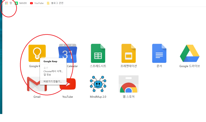The image size is (206, 122).
Task: Open the MindMup 2.0 app icon
Action: tap(98, 84)
